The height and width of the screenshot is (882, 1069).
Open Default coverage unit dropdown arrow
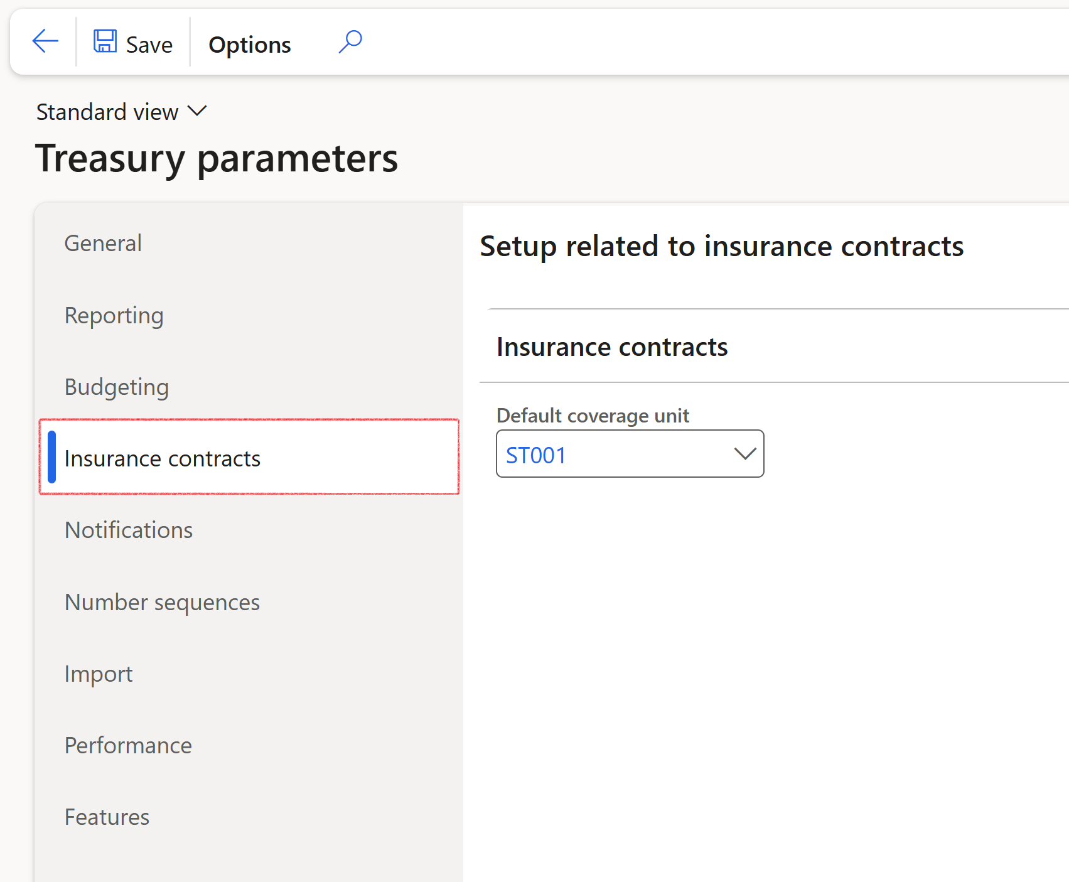tap(744, 454)
